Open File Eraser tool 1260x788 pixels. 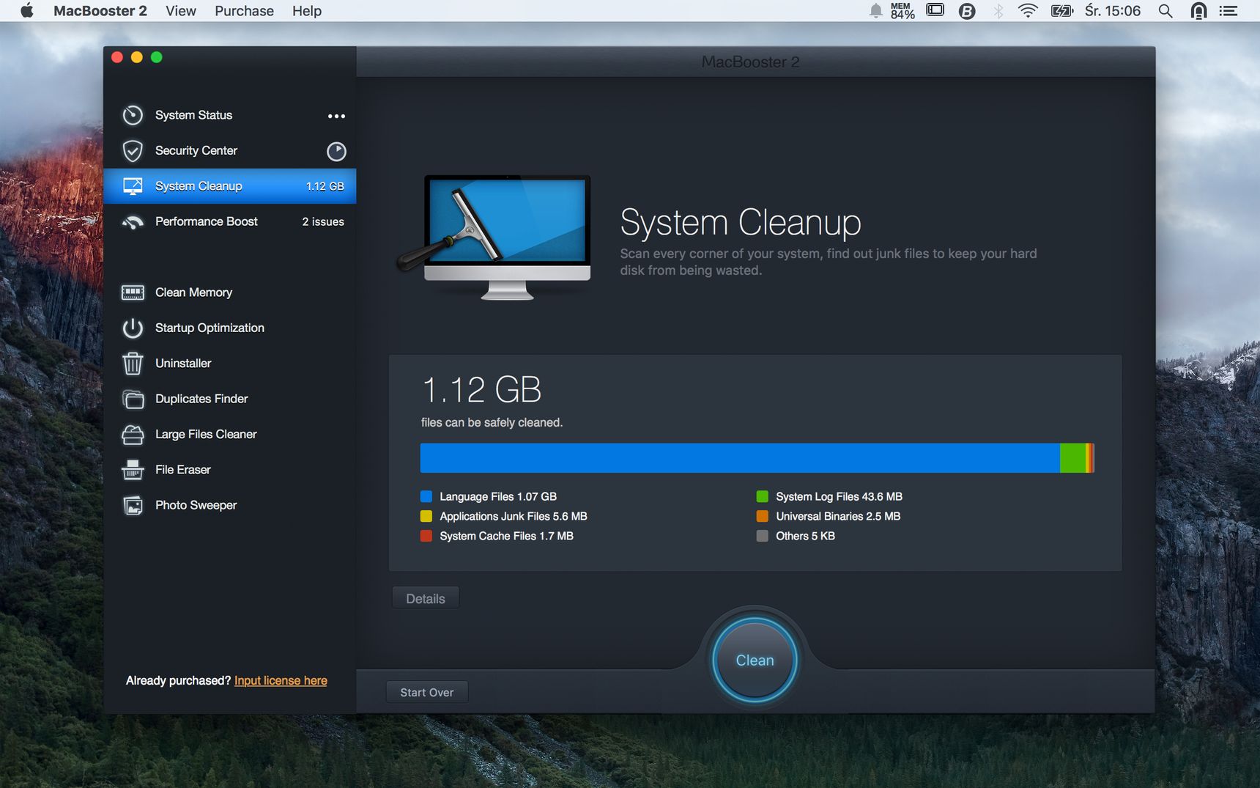tap(230, 470)
